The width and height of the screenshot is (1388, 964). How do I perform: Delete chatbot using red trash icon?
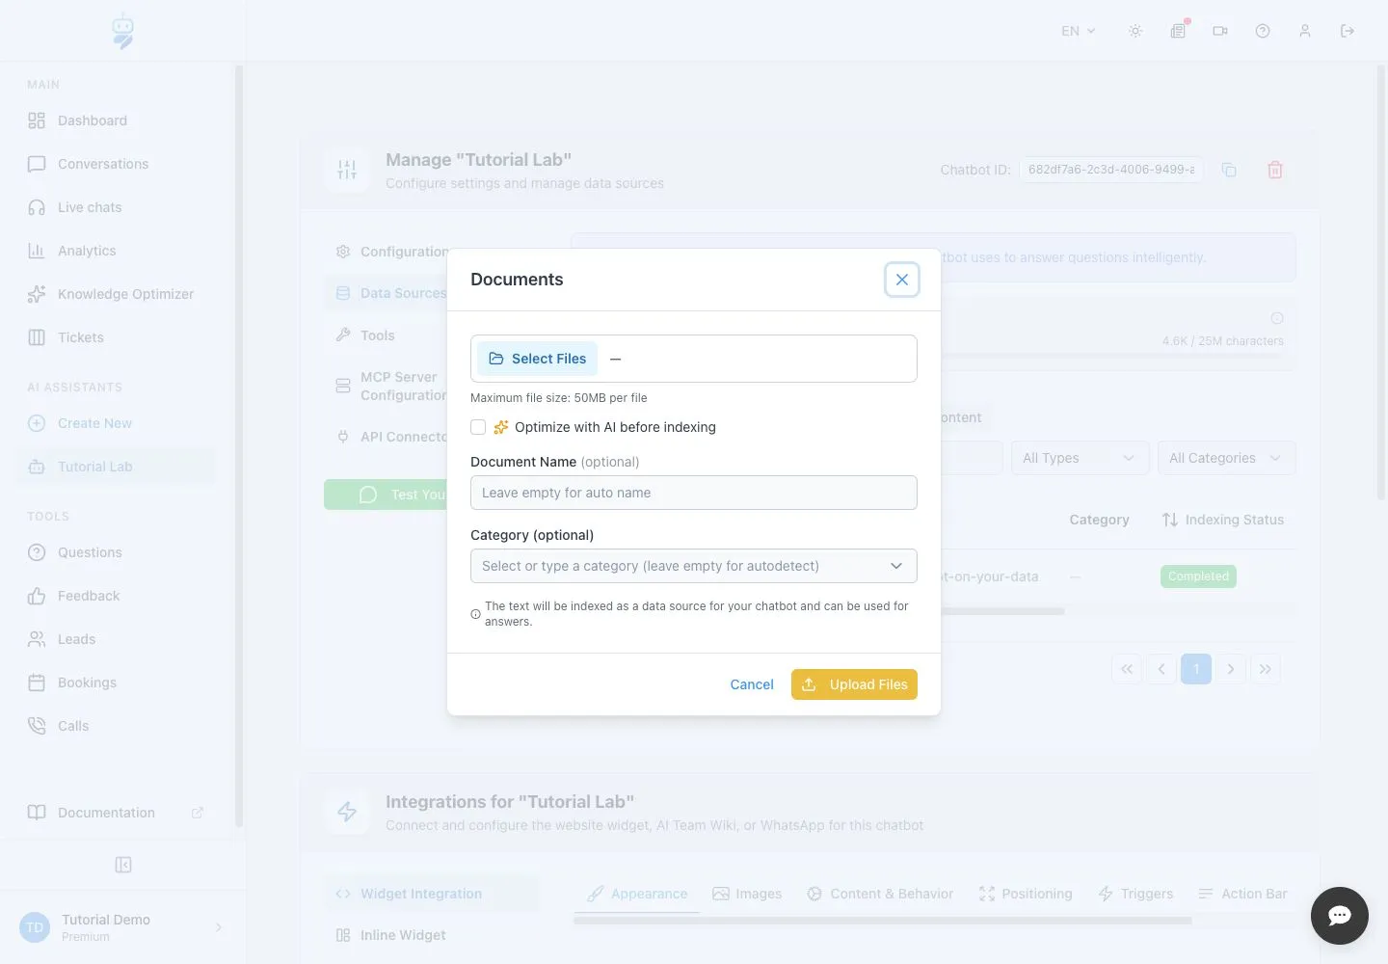(x=1275, y=170)
